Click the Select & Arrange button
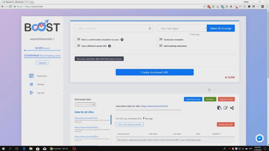269x151 pixels. click(221, 28)
